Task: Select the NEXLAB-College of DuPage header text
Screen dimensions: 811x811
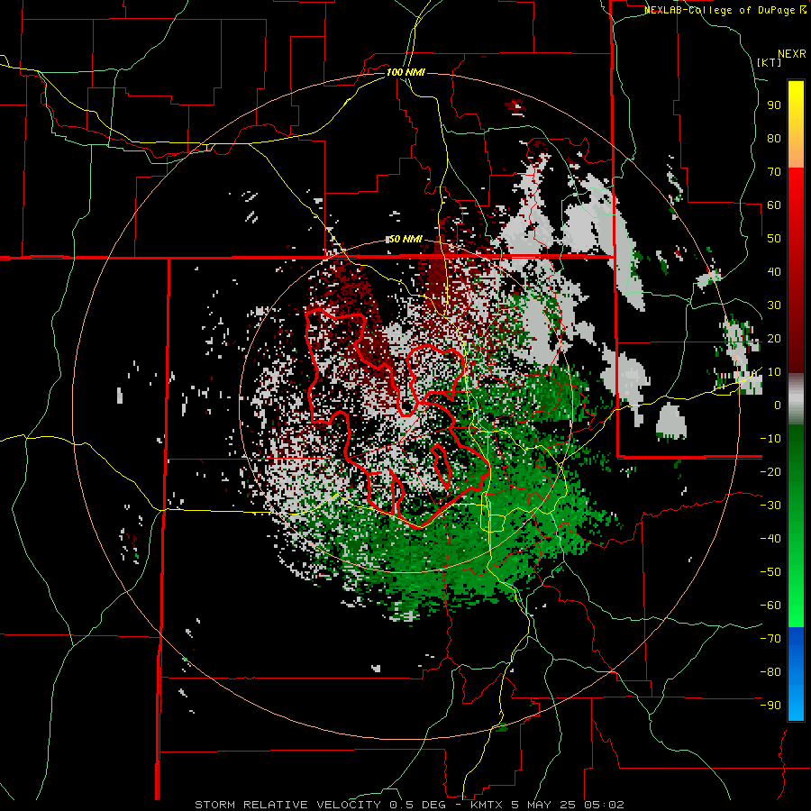Action: point(724,10)
